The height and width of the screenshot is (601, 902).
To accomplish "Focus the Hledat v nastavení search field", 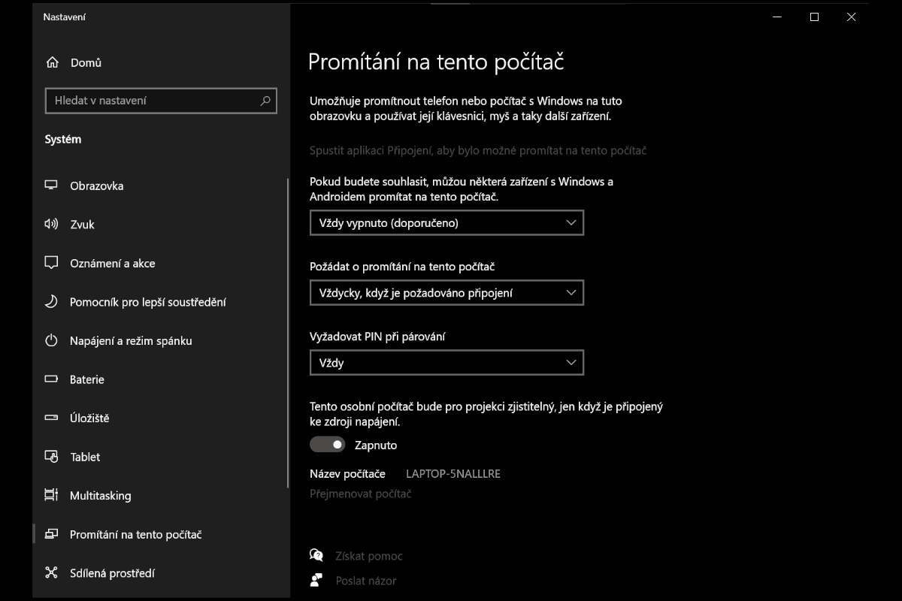I will (x=161, y=101).
